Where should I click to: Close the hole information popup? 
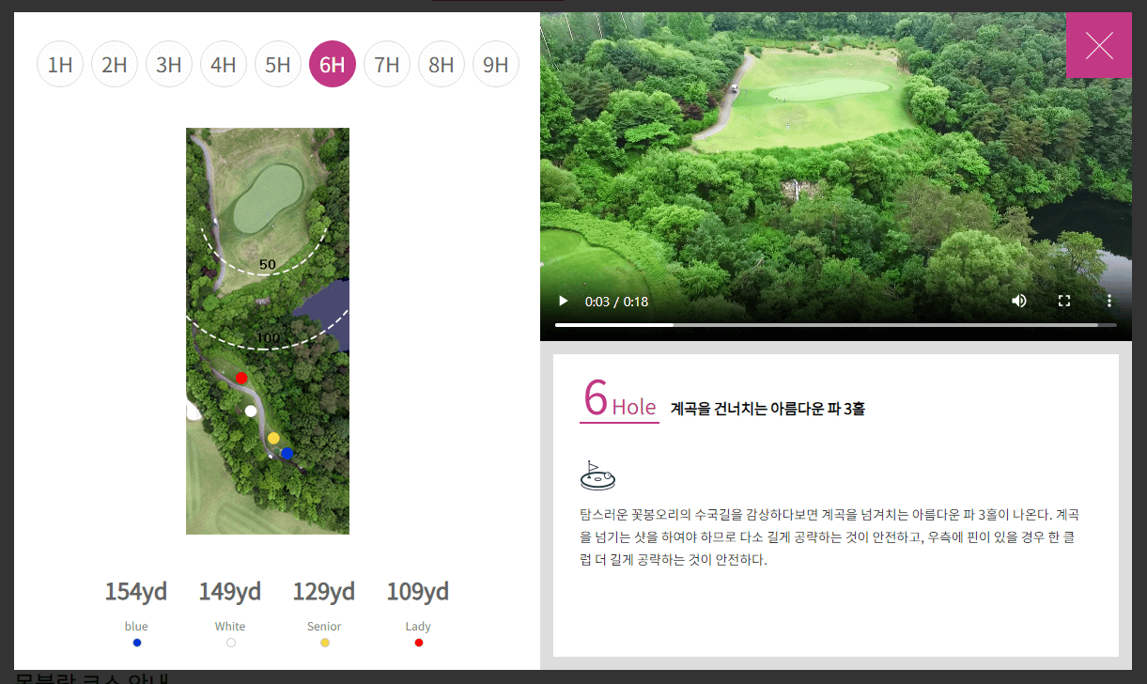tap(1099, 45)
